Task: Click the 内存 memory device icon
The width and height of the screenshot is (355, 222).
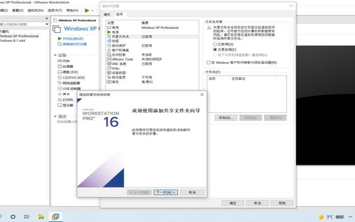Action: click(x=59, y=61)
